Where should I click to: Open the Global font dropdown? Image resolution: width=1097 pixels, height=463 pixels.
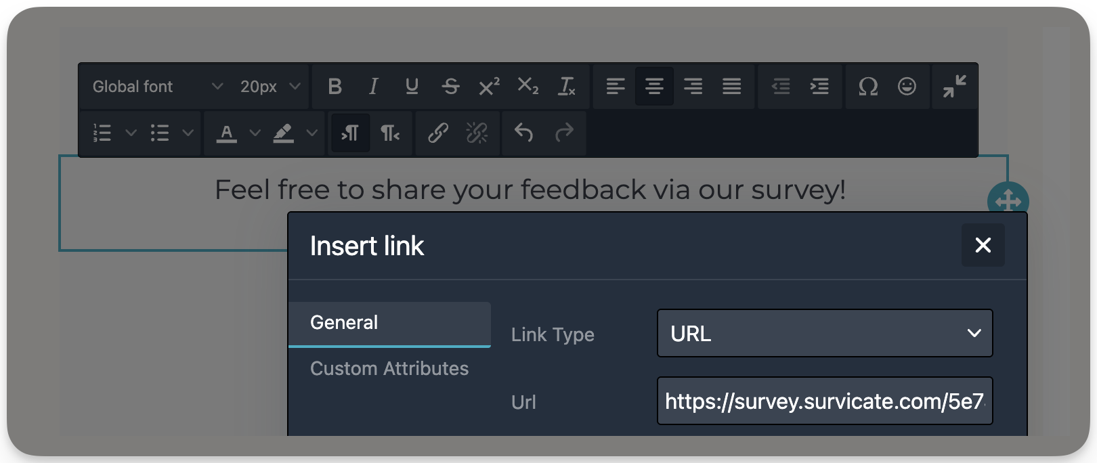(156, 87)
